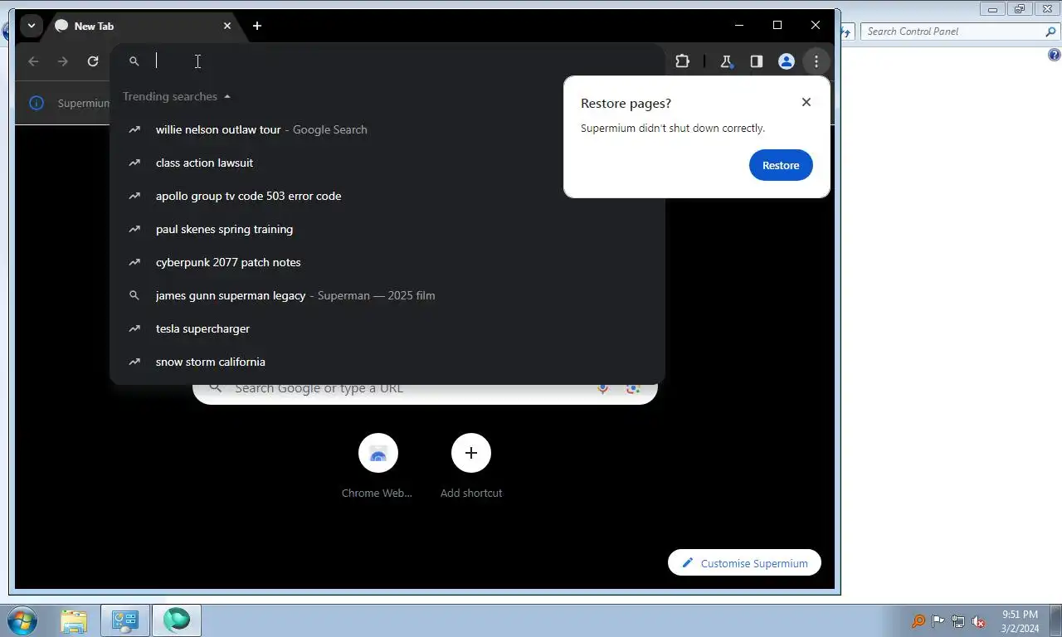This screenshot has height=637, width=1062.
Task: Click Customise Supermium button
Action: click(744, 563)
